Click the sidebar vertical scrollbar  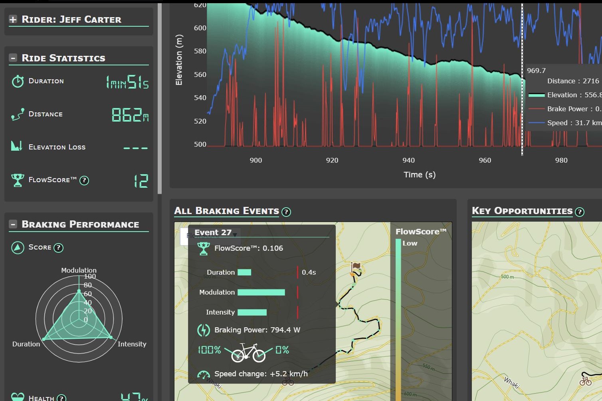tap(160, 100)
